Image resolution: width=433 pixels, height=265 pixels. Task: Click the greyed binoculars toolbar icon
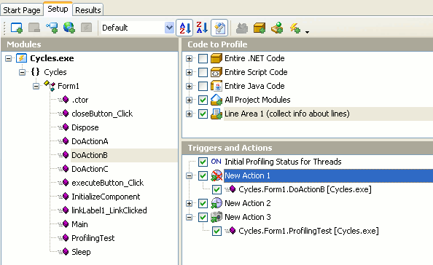tap(242, 28)
